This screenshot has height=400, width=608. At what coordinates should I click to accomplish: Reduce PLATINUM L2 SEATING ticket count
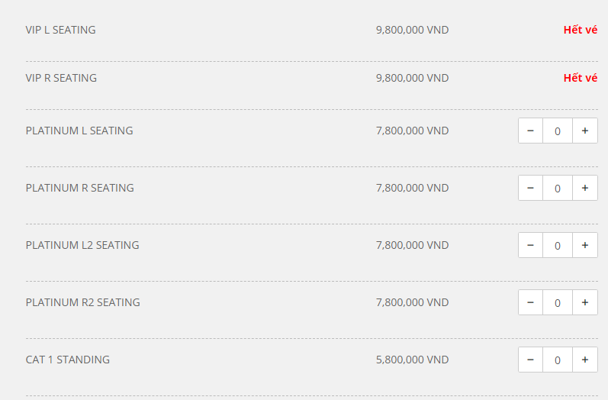pos(530,245)
